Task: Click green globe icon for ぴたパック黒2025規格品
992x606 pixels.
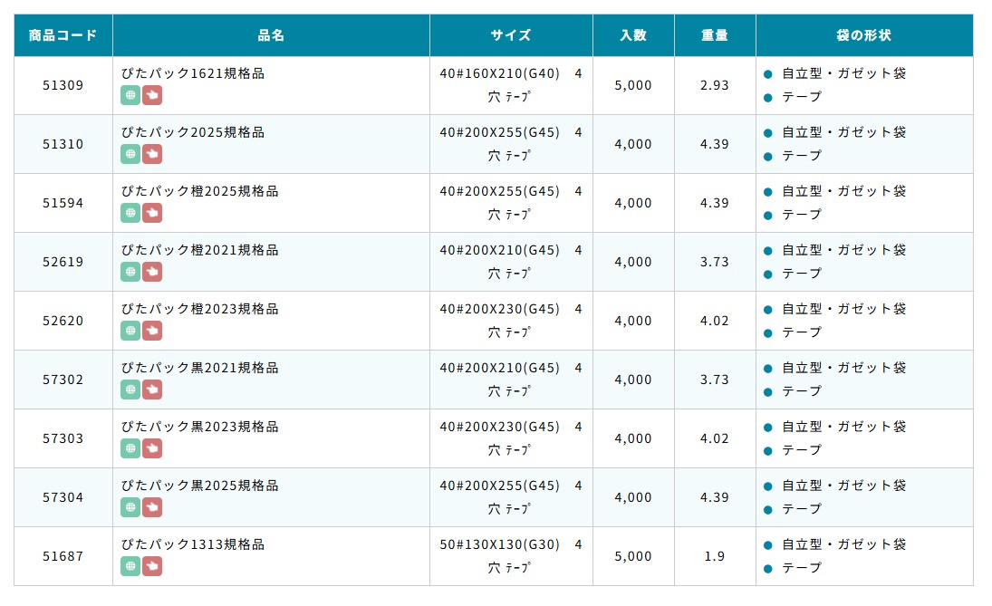Action: pyautogui.click(x=130, y=507)
